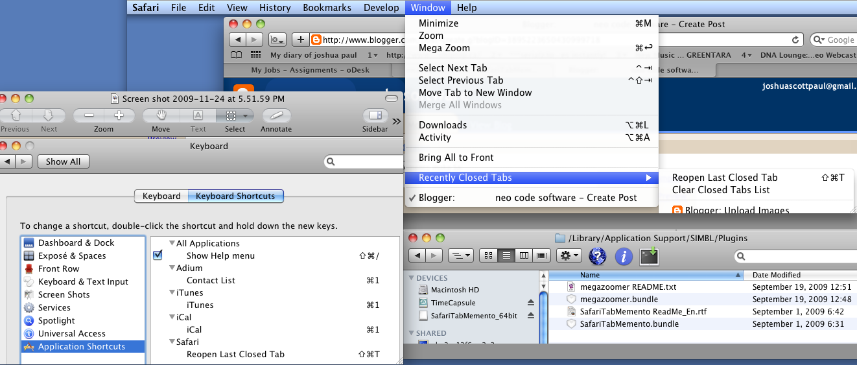This screenshot has height=365, width=857.
Task: Click Next arrow in Preview toolbar
Action: (49, 116)
